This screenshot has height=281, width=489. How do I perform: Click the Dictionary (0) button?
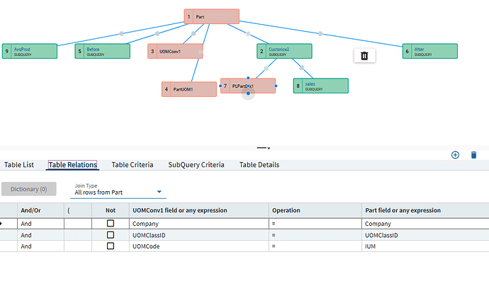tap(28, 189)
